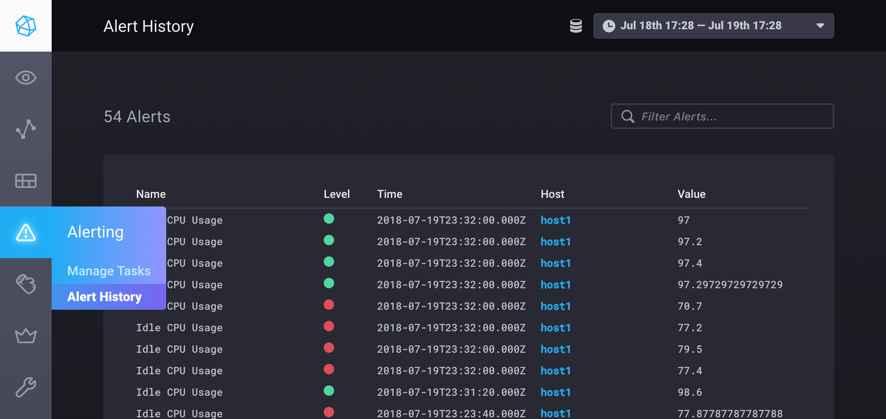Open the Host List eye icon
This screenshot has height=419, width=886.
click(26, 78)
